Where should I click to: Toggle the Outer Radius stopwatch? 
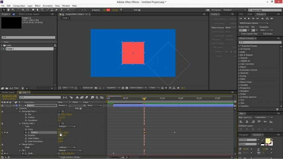(x=26, y=138)
